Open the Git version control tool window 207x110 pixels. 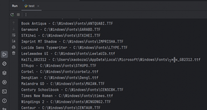(4, 109)
